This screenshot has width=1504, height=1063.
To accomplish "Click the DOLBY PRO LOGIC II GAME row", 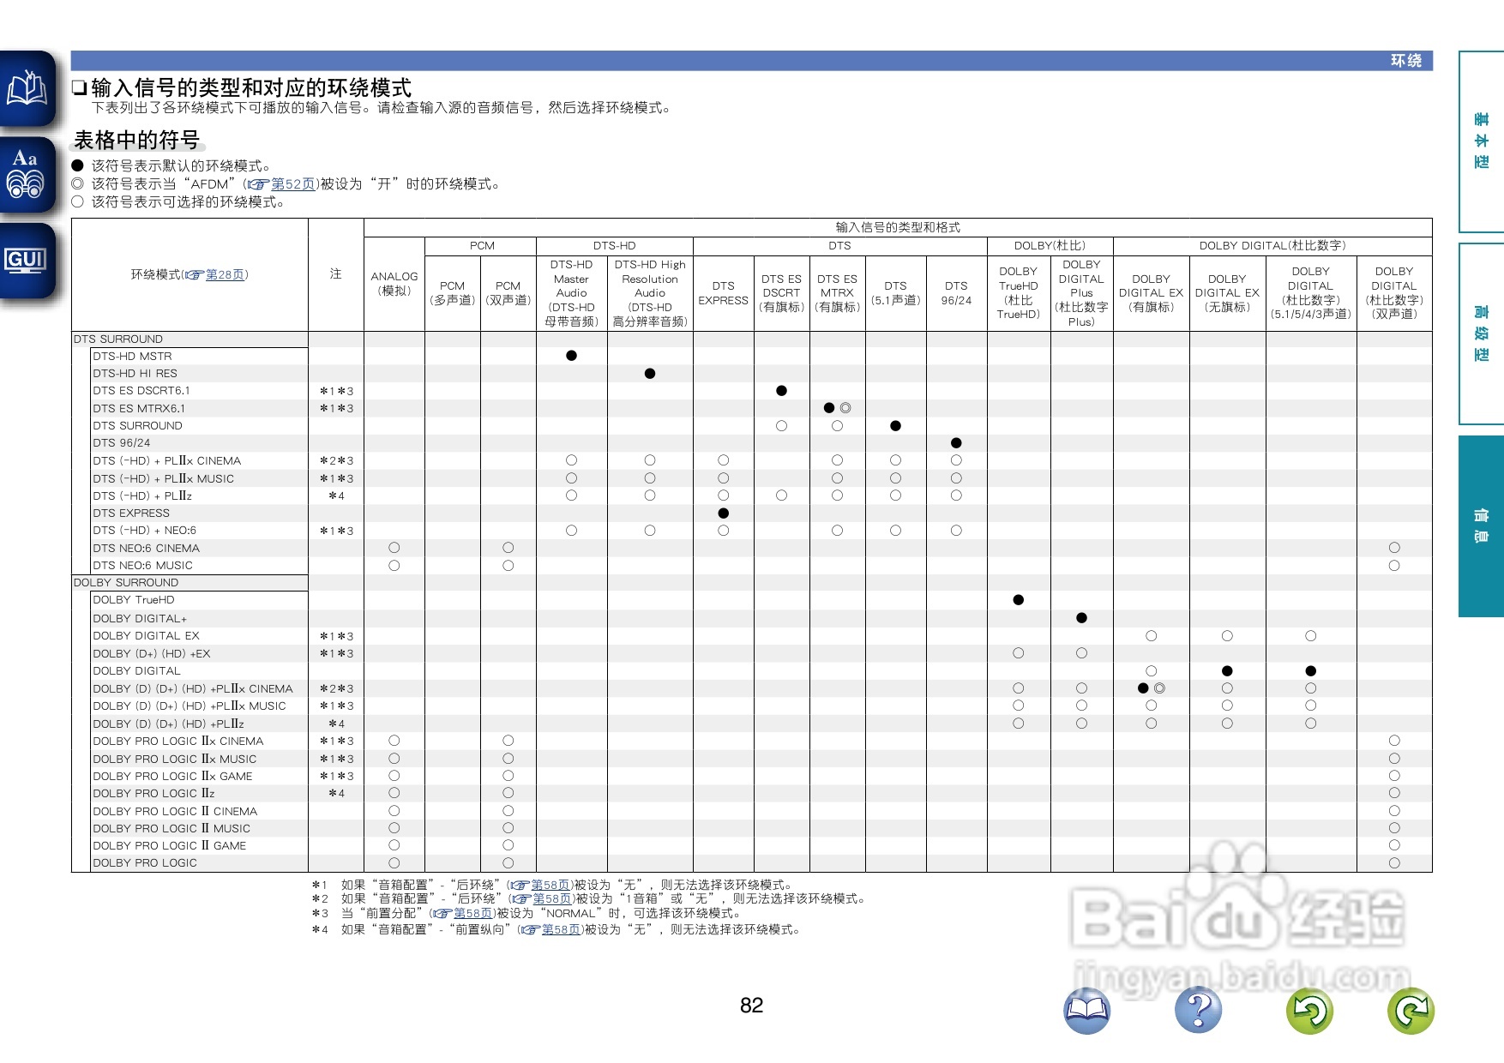I will (x=169, y=846).
